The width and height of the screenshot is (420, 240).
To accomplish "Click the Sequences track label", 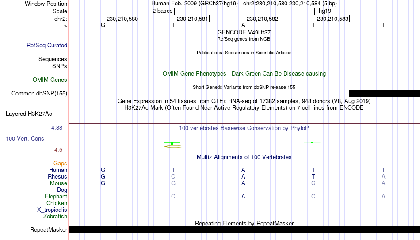I will (53, 59).
